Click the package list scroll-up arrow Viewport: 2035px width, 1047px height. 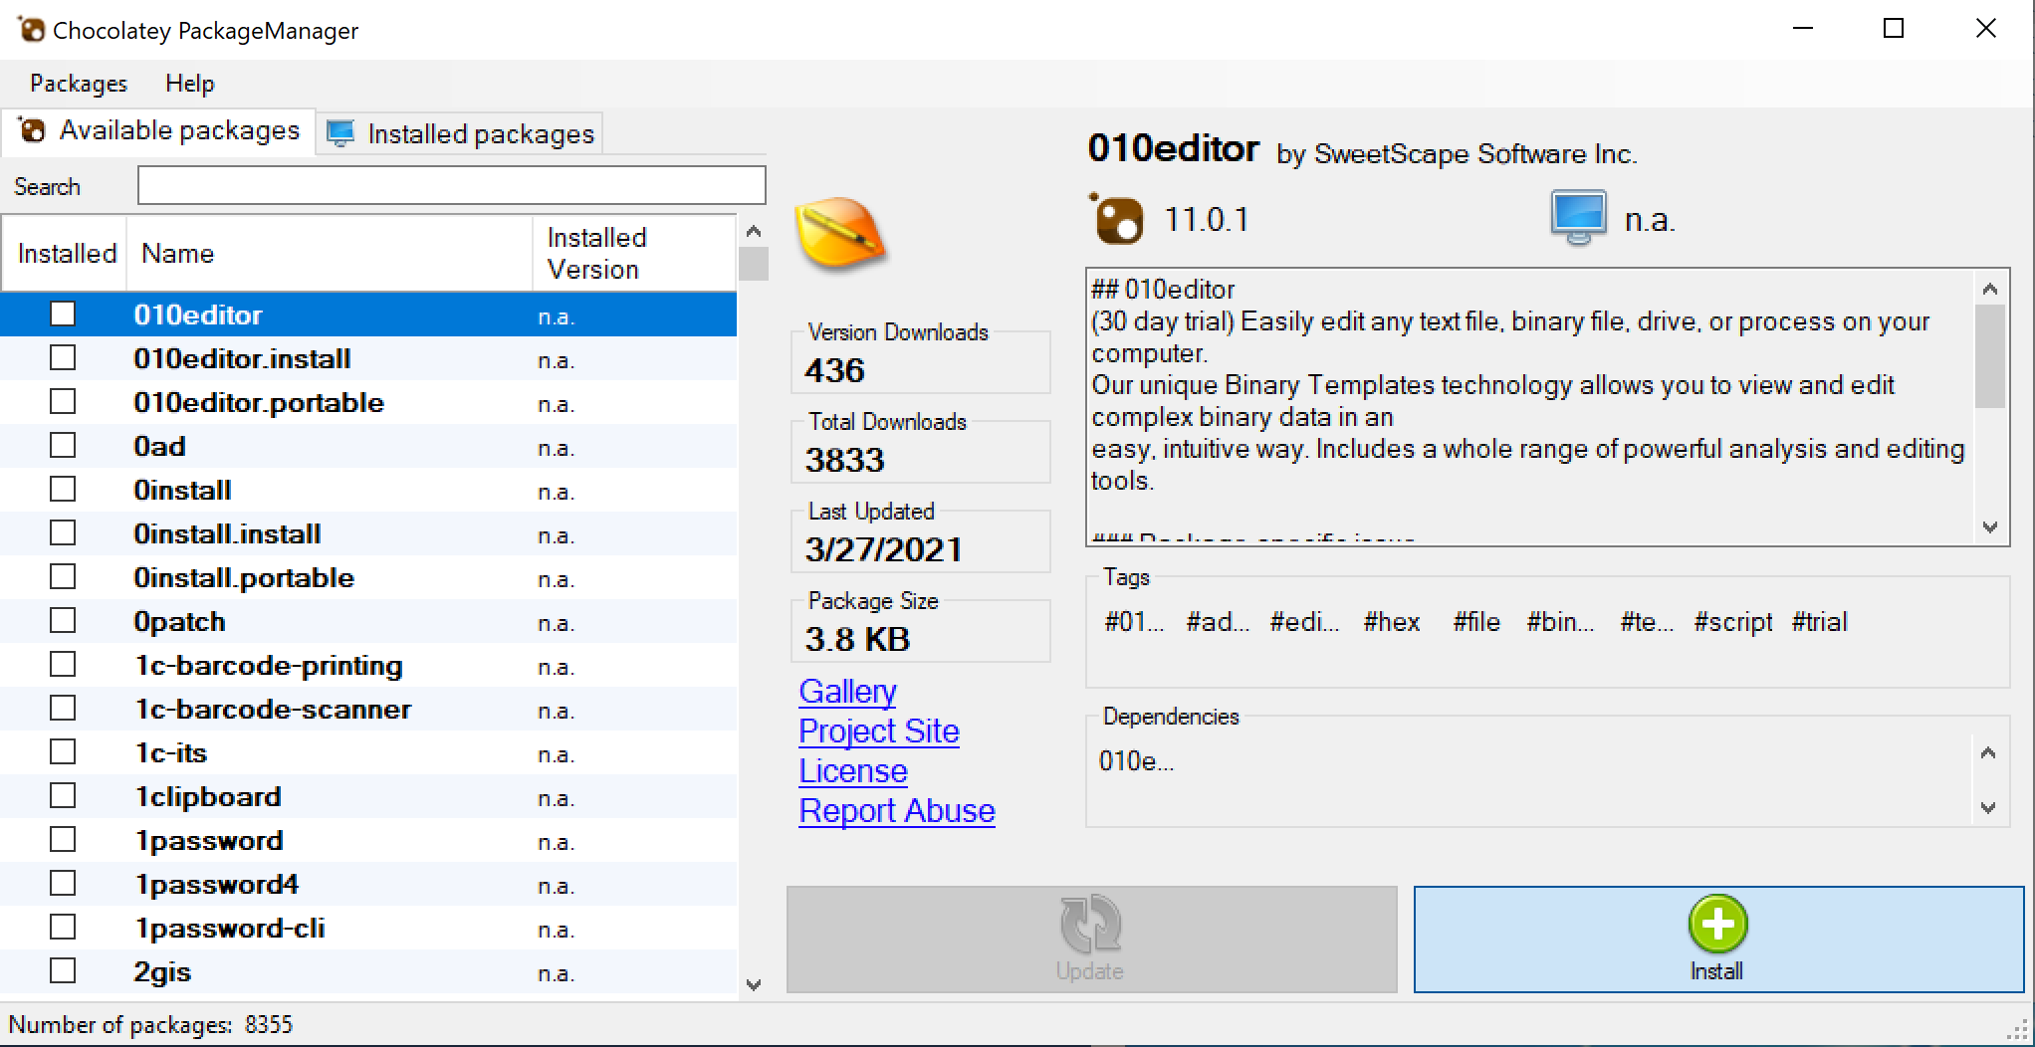754,231
